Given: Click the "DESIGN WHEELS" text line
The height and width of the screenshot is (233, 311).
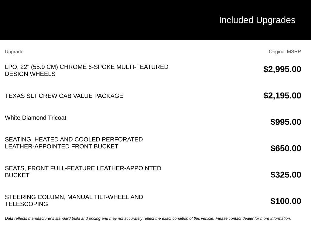Looking at the screenshot, I should (30, 74).
